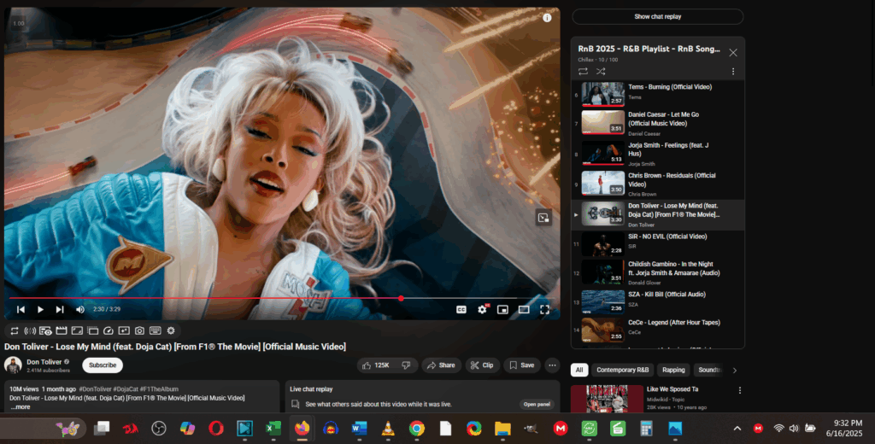
Task: Show hidden tray icons chevron
Action: 737,429
